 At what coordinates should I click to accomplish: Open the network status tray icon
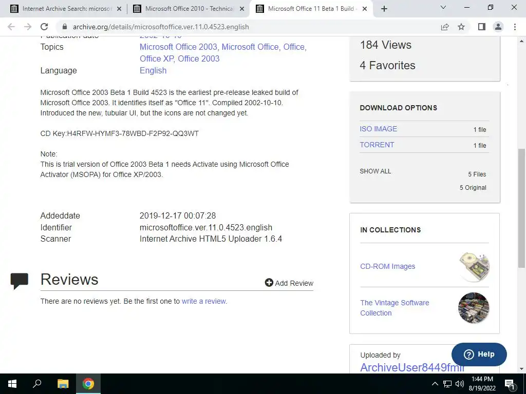(447, 384)
